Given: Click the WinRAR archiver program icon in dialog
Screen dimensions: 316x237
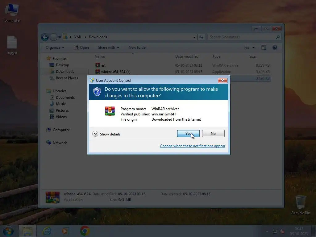Looking at the screenshot, I should 110,111.
